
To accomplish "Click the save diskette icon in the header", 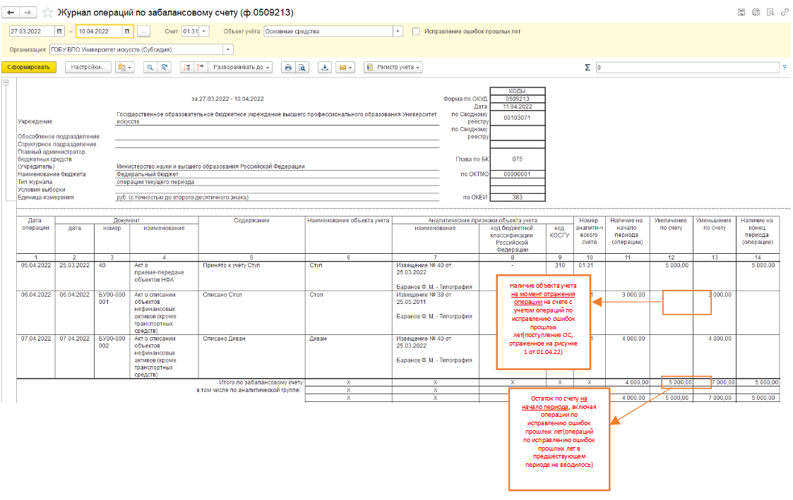I will coord(741,12).
